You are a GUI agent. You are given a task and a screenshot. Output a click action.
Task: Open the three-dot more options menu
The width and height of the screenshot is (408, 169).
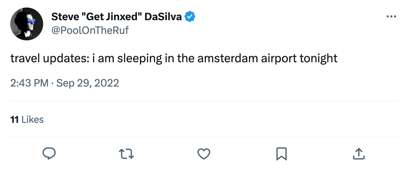coord(391,16)
